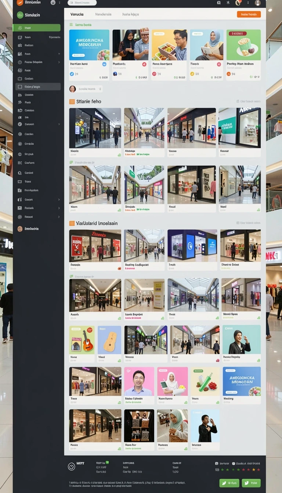Expand the Ceoart sidebar item chevron
Image resolution: width=282 pixels, height=493 pixels.
[59, 200]
